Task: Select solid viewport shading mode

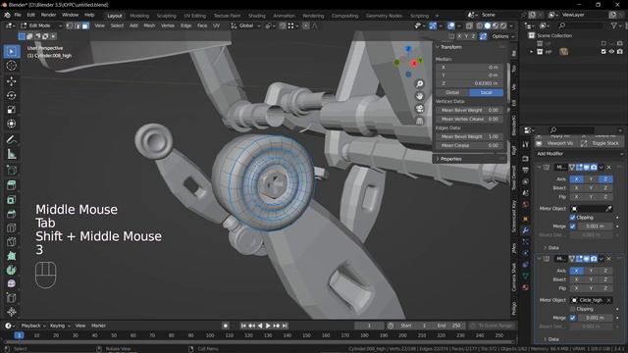Action: point(487,25)
